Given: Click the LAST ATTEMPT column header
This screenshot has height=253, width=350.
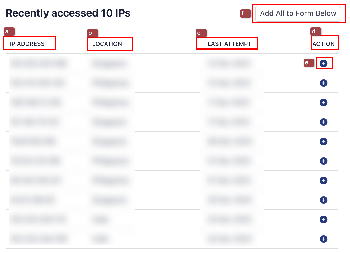Looking at the screenshot, I should point(229,44).
